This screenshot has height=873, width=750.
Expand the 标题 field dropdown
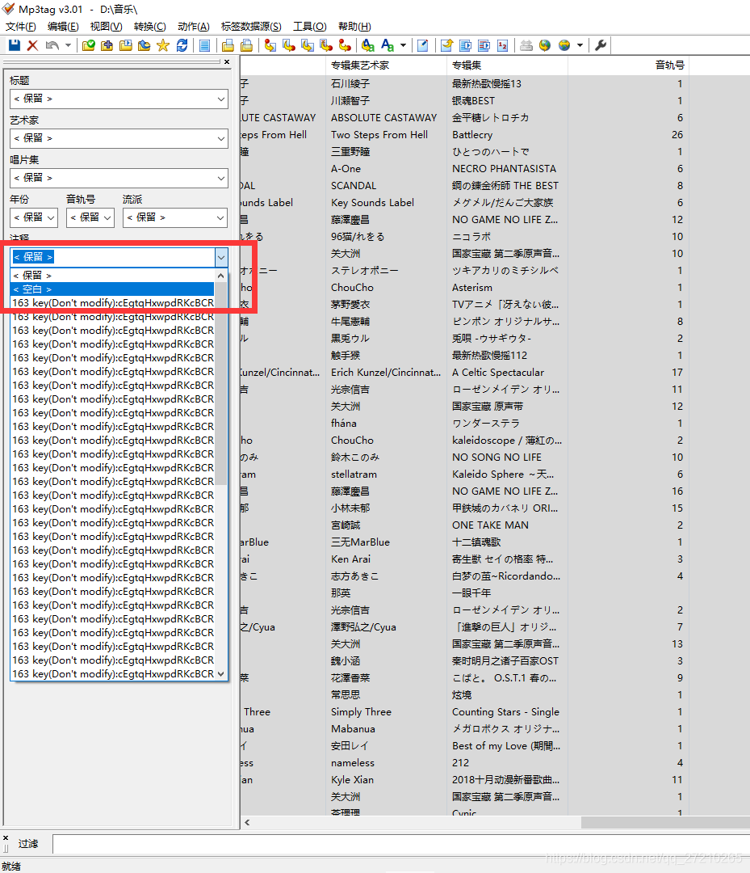(x=220, y=99)
